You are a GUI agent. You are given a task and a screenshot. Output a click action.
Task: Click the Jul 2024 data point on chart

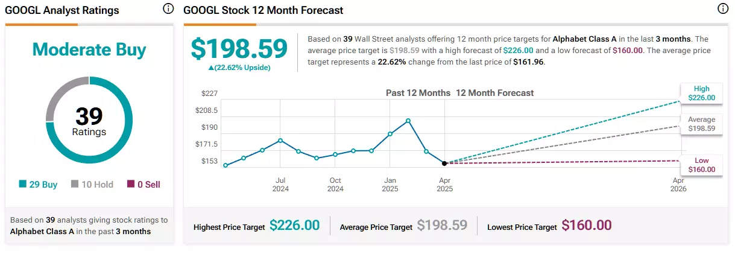(x=281, y=141)
